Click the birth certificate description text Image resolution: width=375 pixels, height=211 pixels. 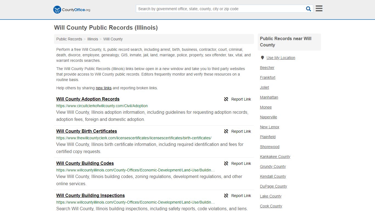(150, 148)
